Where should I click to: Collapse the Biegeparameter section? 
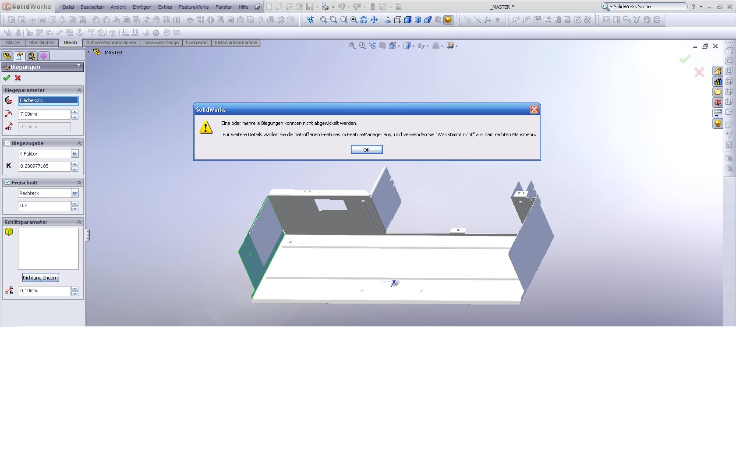[x=79, y=90]
